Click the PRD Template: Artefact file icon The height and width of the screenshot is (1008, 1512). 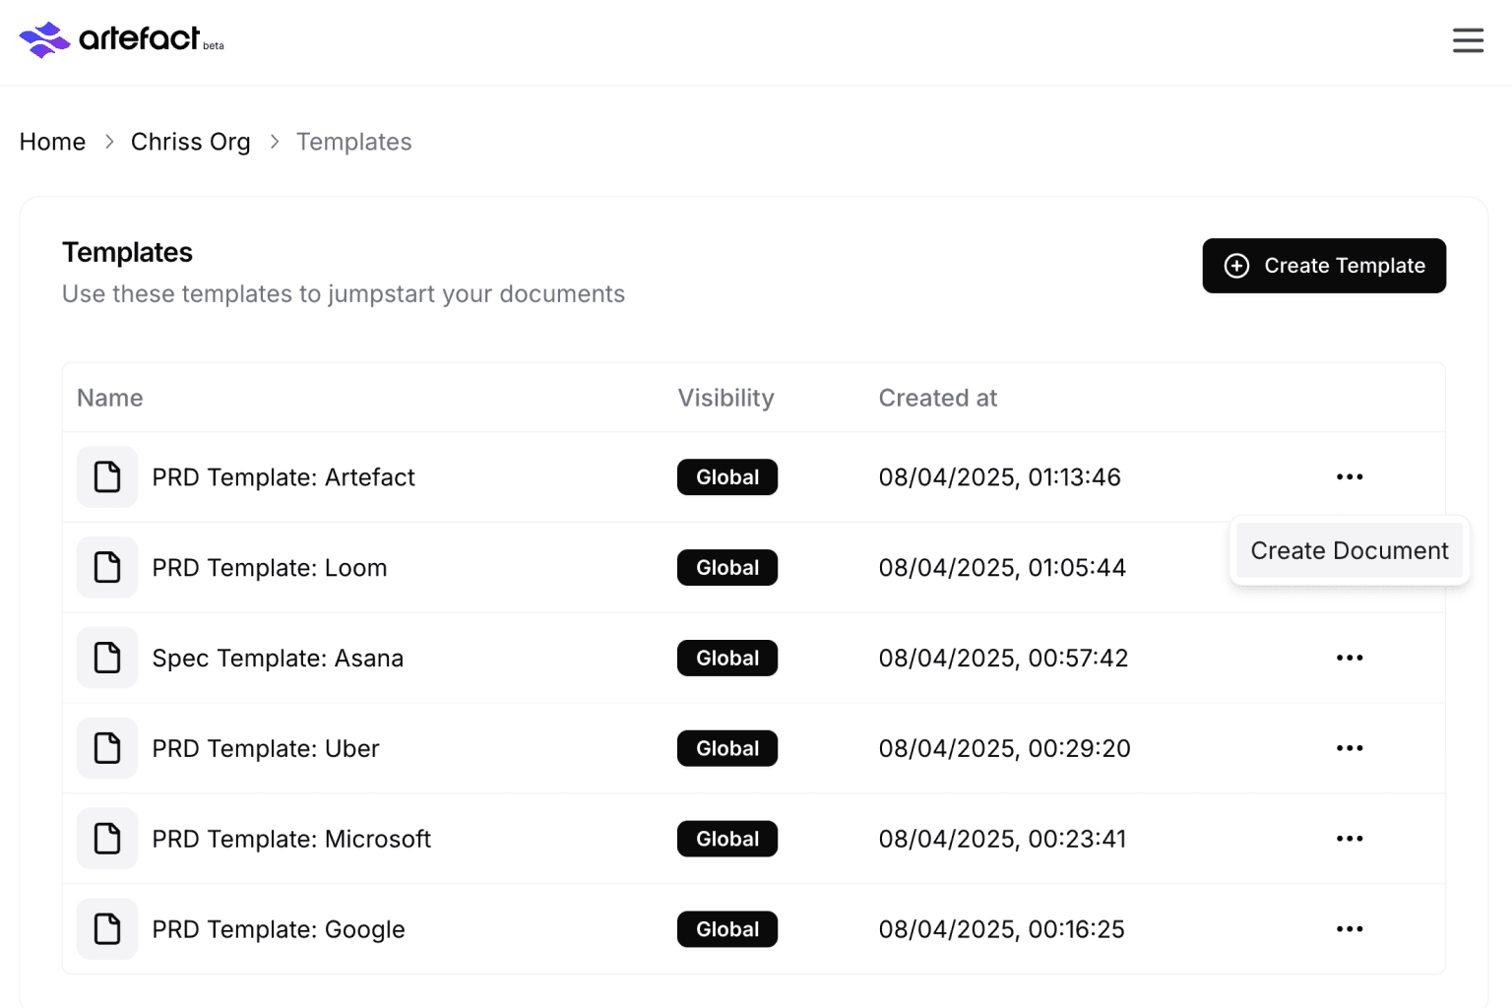click(107, 477)
